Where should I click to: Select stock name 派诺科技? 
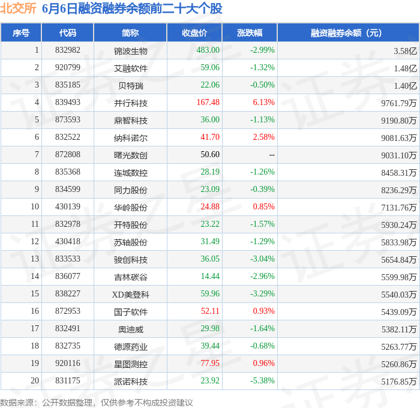(x=130, y=382)
